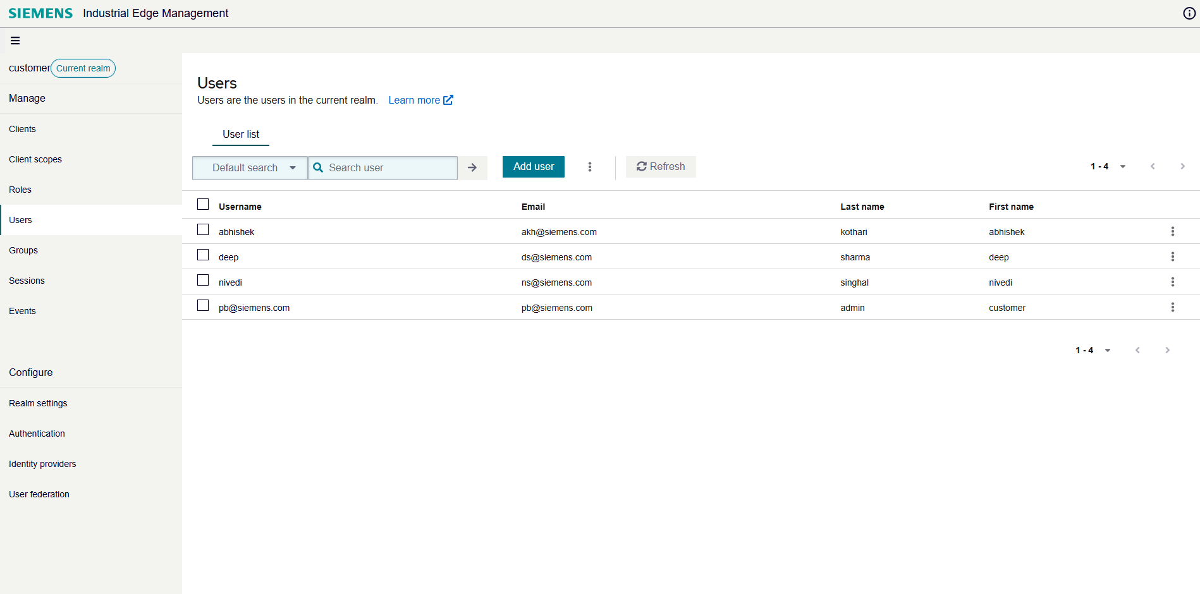The image size is (1200, 594).
Task: Open top pagination 1 - 4 dropdown
Action: (1108, 166)
